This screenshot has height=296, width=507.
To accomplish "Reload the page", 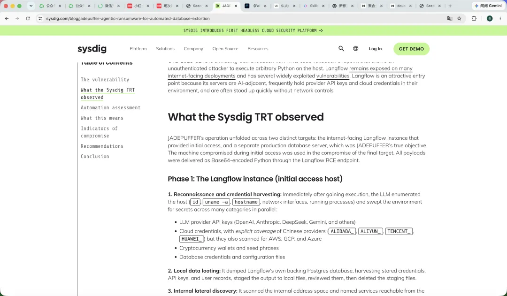I will [28, 18].
